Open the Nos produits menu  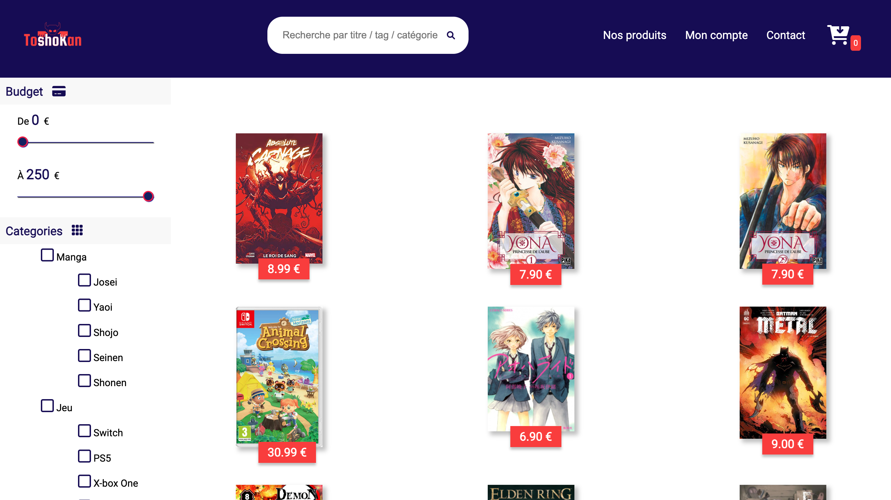tap(634, 35)
